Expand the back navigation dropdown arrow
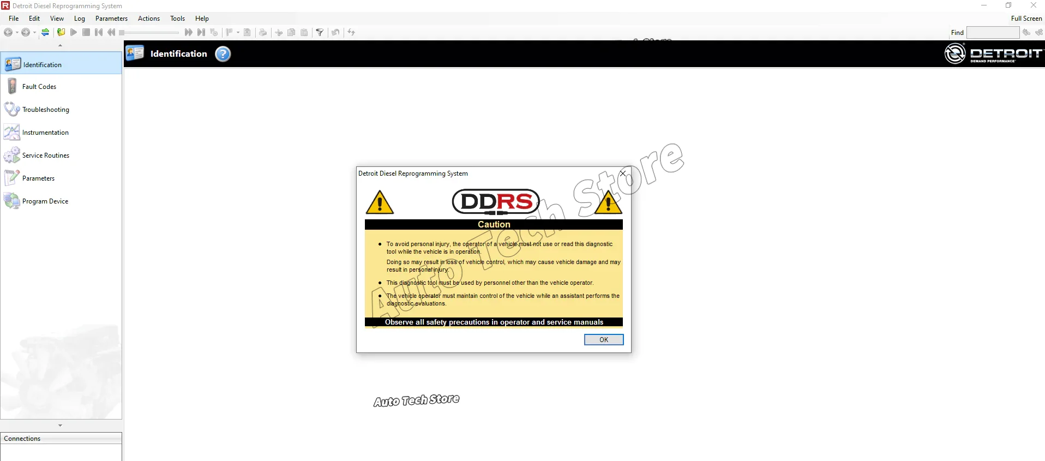 tap(17, 32)
